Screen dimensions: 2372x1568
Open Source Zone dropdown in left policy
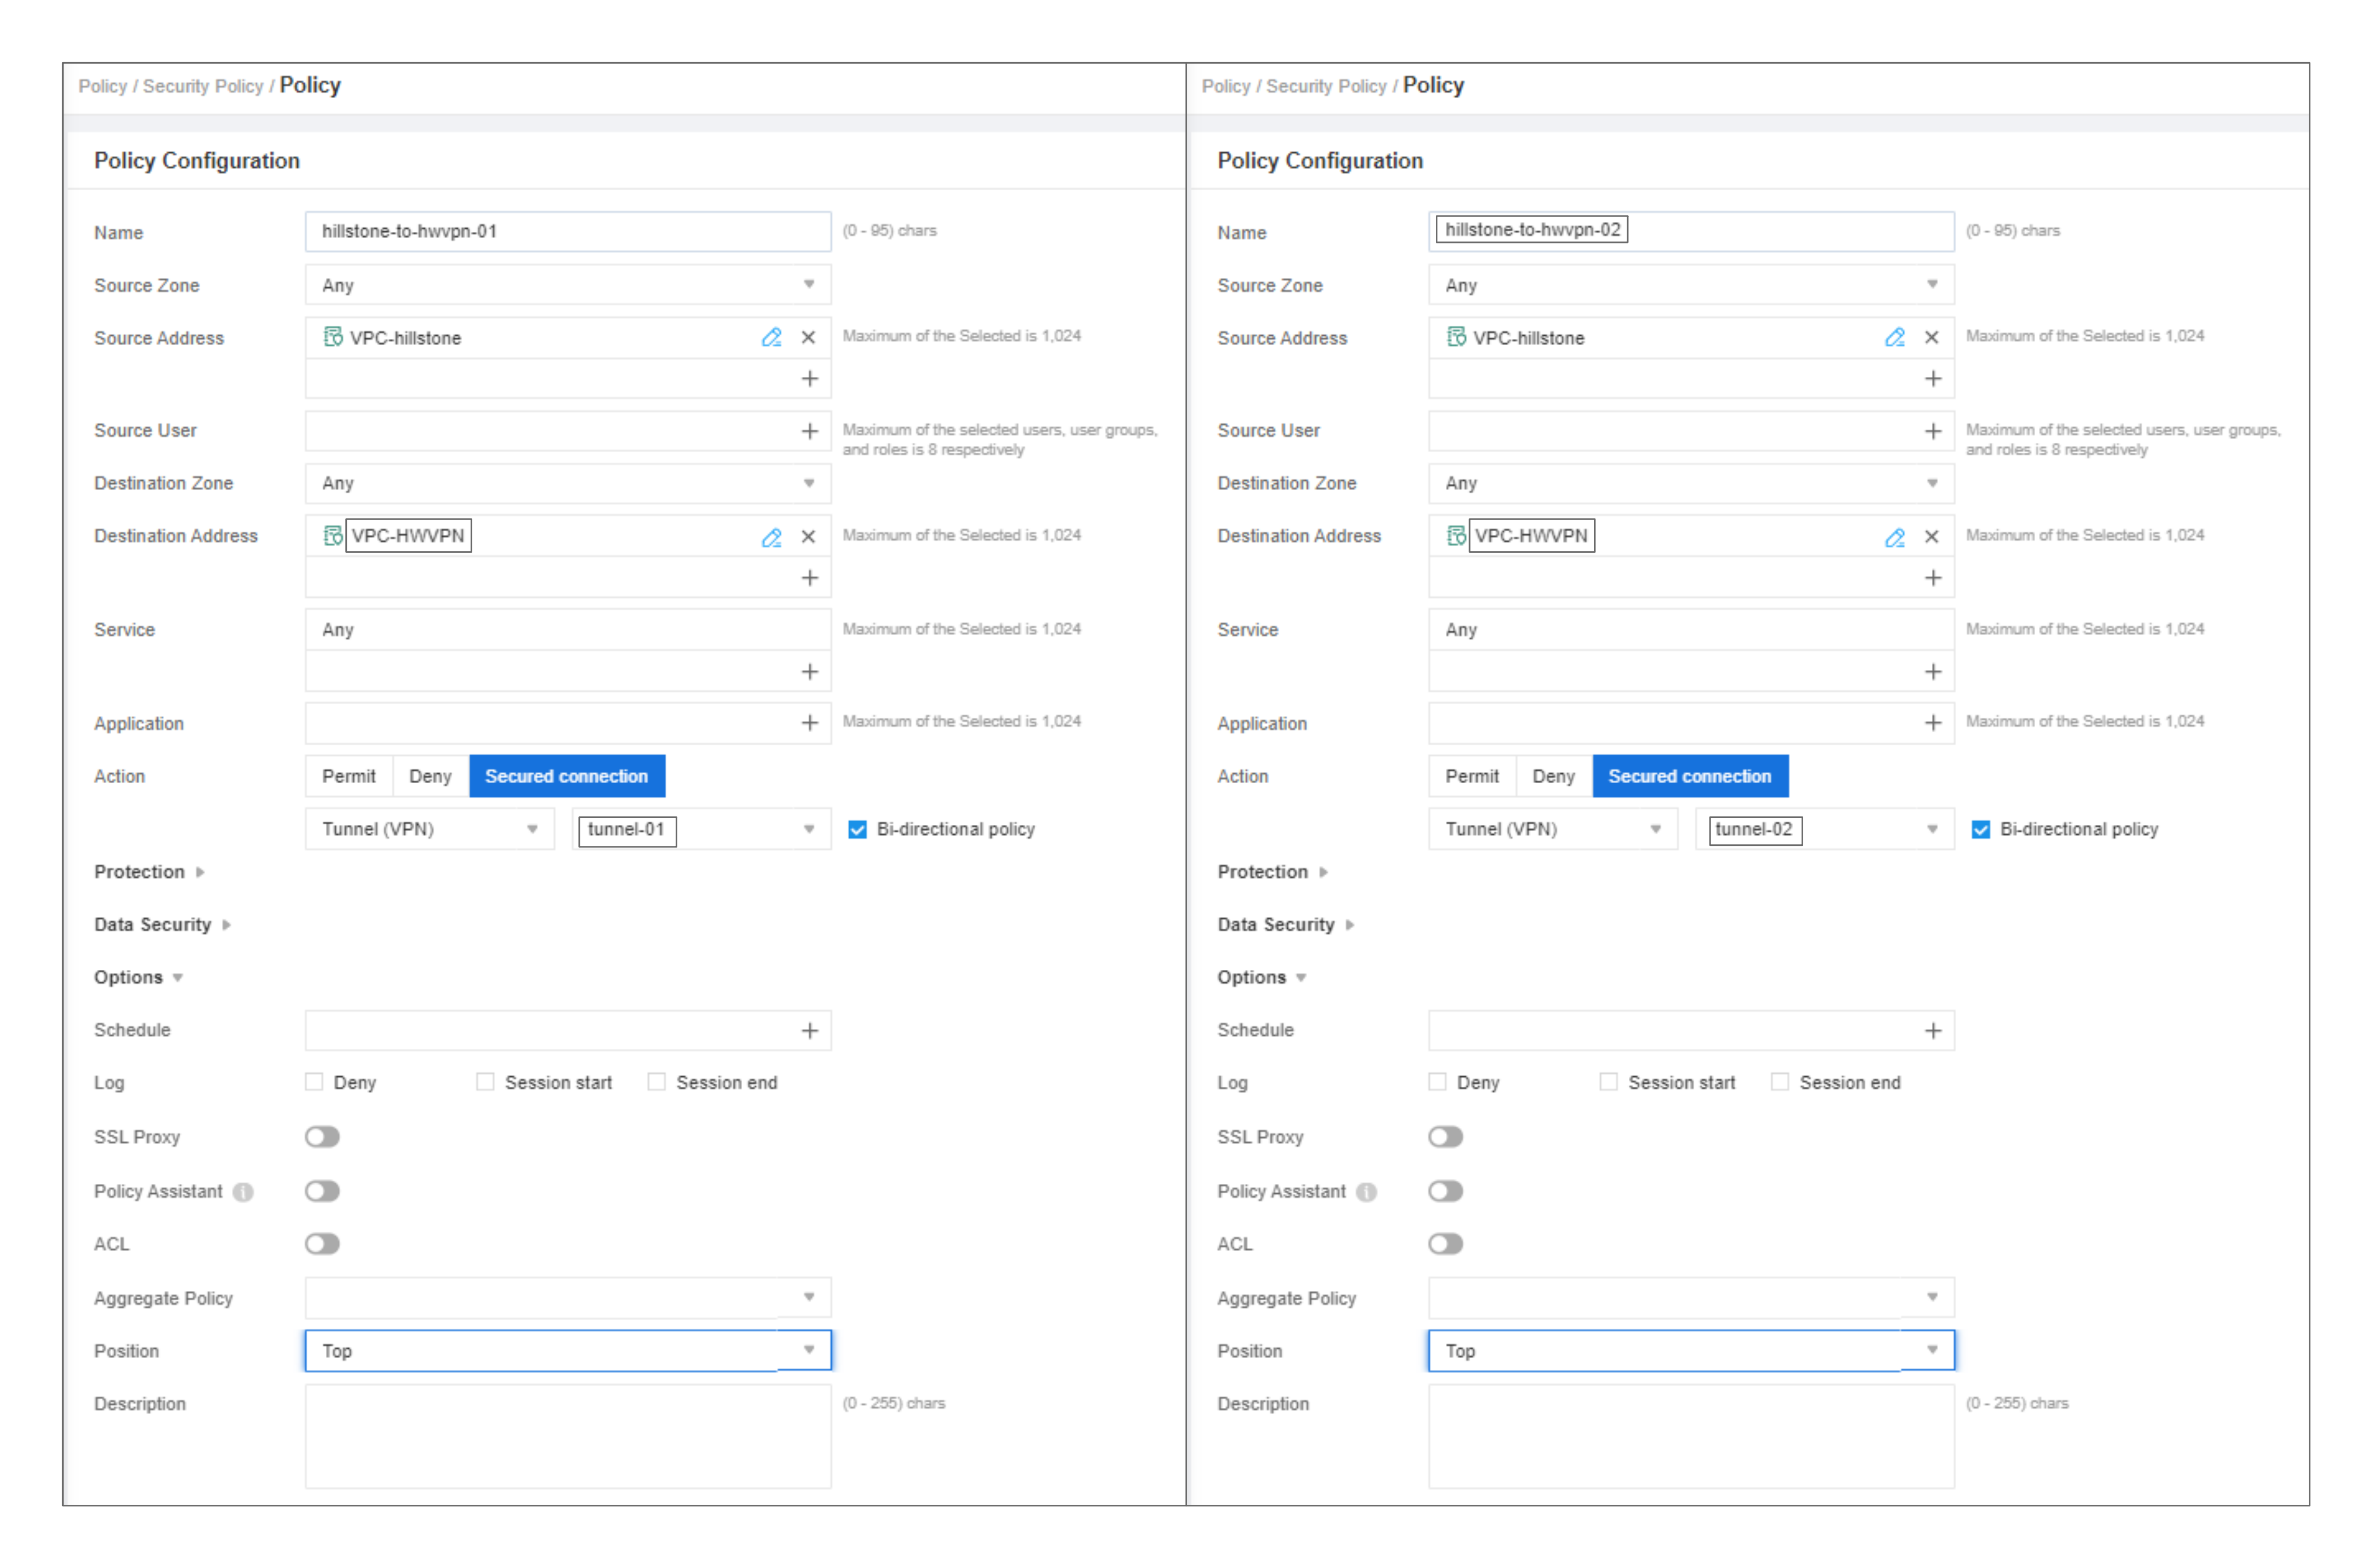click(x=568, y=285)
